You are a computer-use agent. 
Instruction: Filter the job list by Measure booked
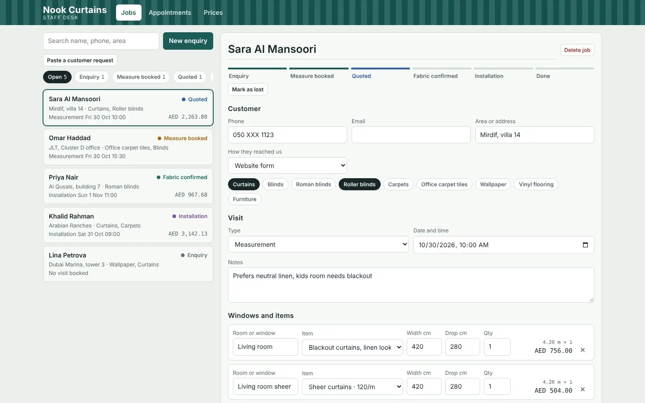tap(141, 77)
